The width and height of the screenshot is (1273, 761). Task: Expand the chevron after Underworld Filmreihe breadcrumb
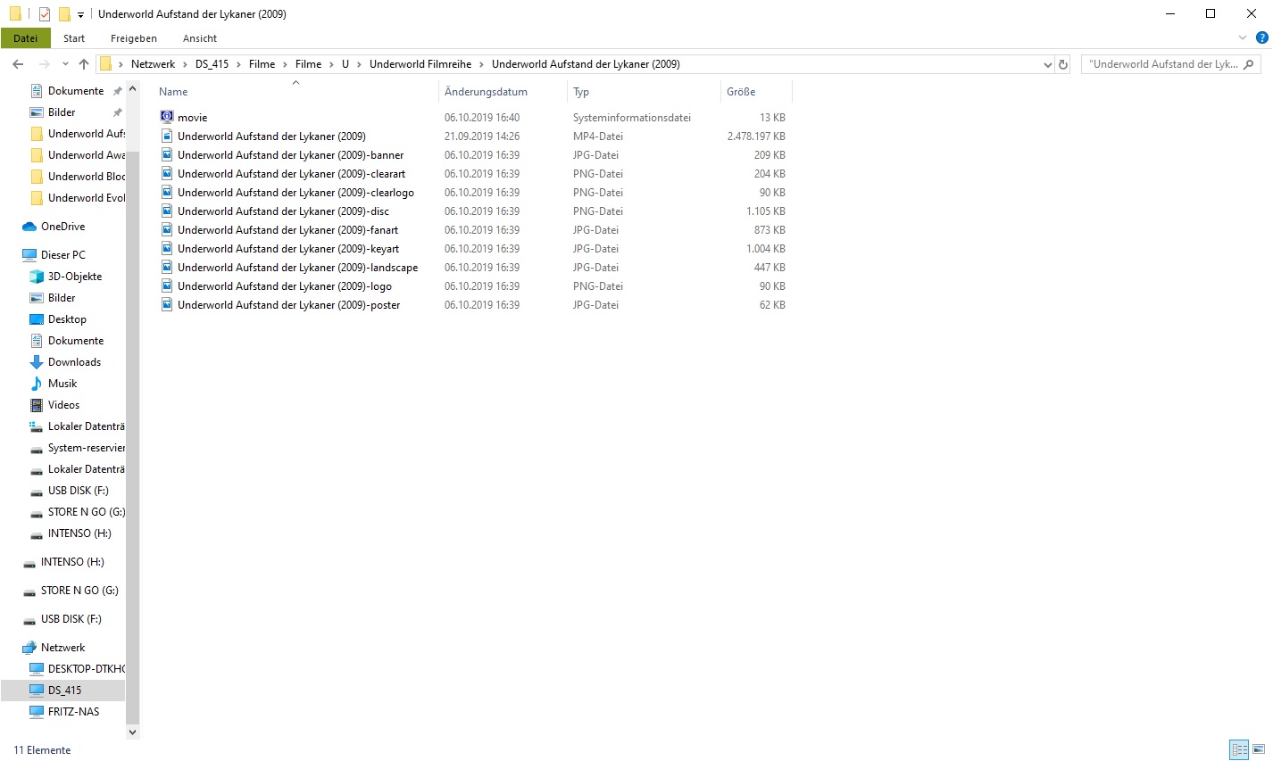pyautogui.click(x=481, y=64)
